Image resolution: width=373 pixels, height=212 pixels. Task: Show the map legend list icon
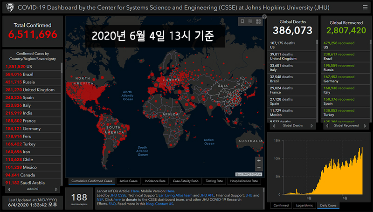(250, 21)
